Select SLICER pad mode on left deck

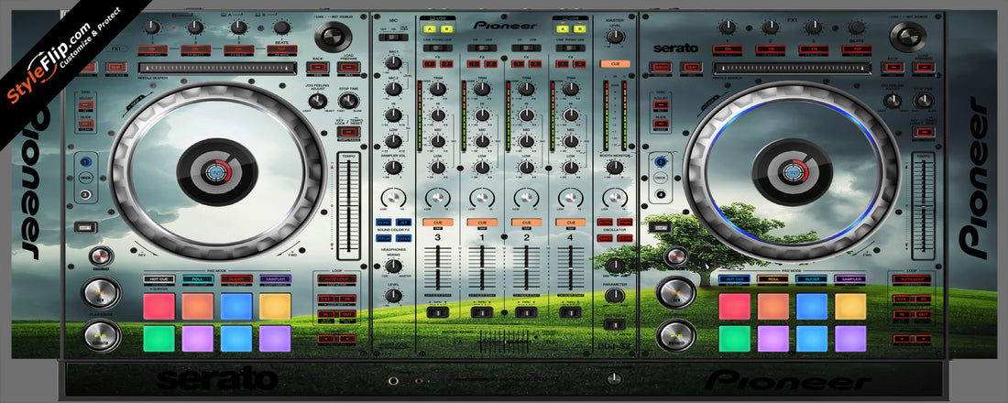pos(236,279)
